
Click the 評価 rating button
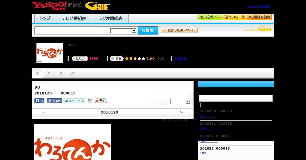[117, 59]
